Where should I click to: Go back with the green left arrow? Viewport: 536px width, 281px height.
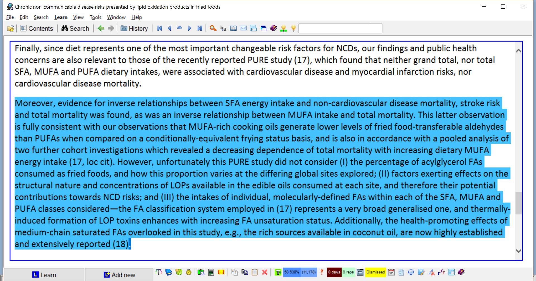[x=101, y=28]
